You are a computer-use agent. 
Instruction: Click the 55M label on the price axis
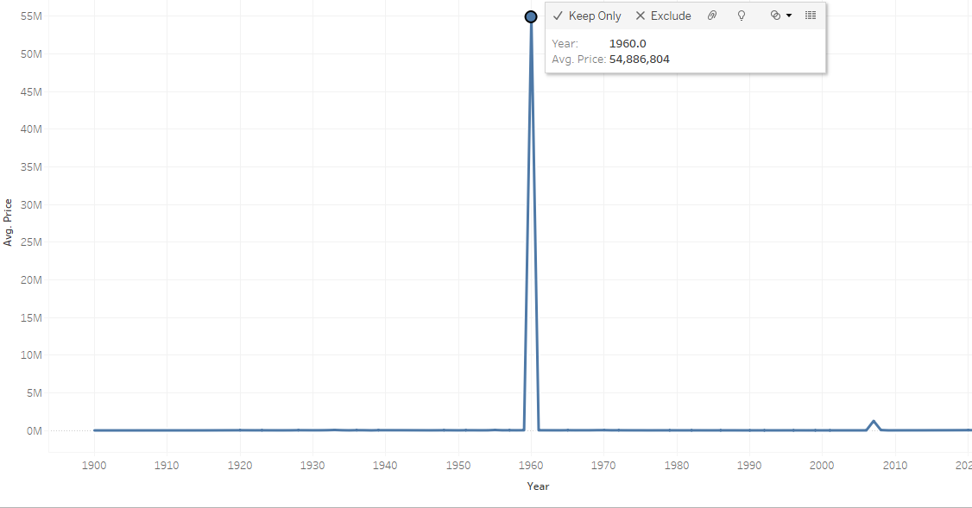(31, 16)
